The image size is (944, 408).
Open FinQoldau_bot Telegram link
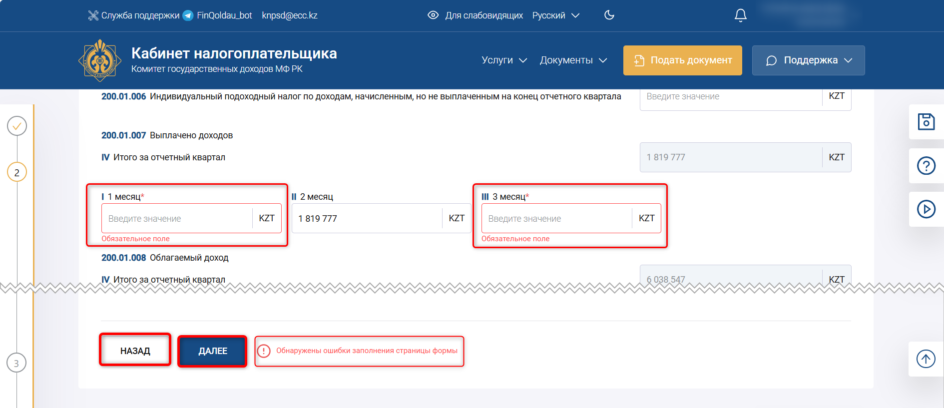tap(218, 15)
